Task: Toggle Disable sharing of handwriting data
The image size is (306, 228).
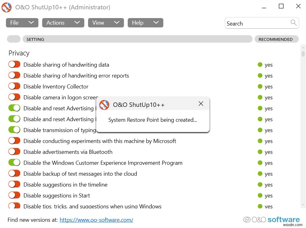Action: click(14, 64)
